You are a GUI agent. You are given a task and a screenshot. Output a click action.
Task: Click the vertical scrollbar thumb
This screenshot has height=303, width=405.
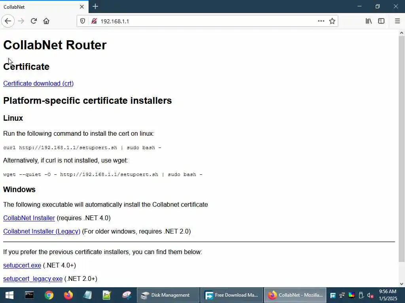(x=401, y=149)
